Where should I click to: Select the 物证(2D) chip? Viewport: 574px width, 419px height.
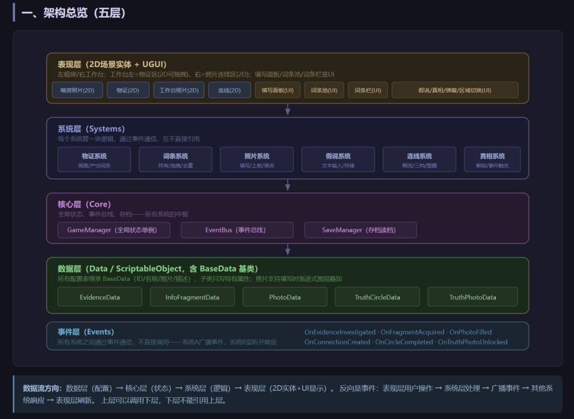(x=128, y=90)
